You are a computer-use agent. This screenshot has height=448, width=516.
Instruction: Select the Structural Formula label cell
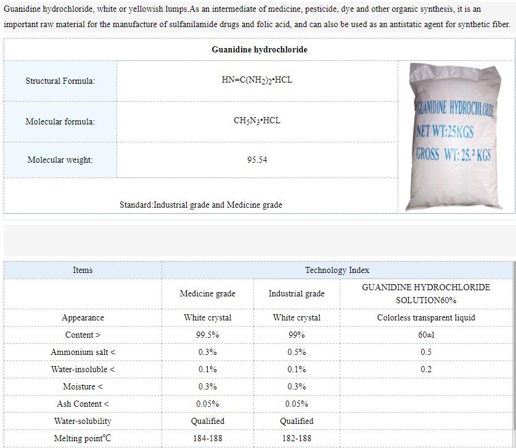click(x=60, y=81)
